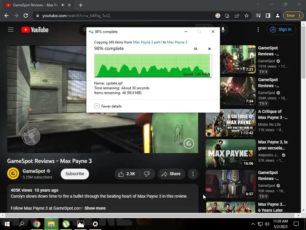Click the URL address bar
306x230 pixels.
pos(125,16)
